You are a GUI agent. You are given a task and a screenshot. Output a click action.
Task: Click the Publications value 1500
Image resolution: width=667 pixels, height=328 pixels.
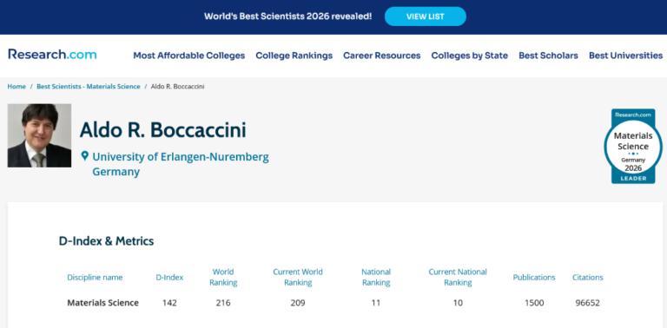pos(534,303)
